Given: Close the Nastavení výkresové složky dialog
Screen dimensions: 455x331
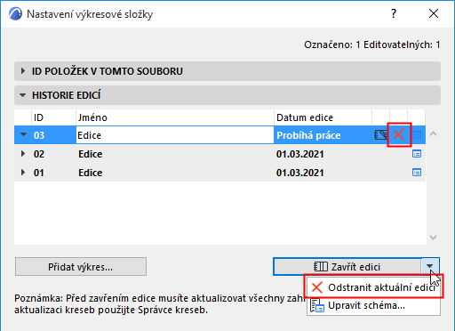Looking at the screenshot, I should coord(434,13).
